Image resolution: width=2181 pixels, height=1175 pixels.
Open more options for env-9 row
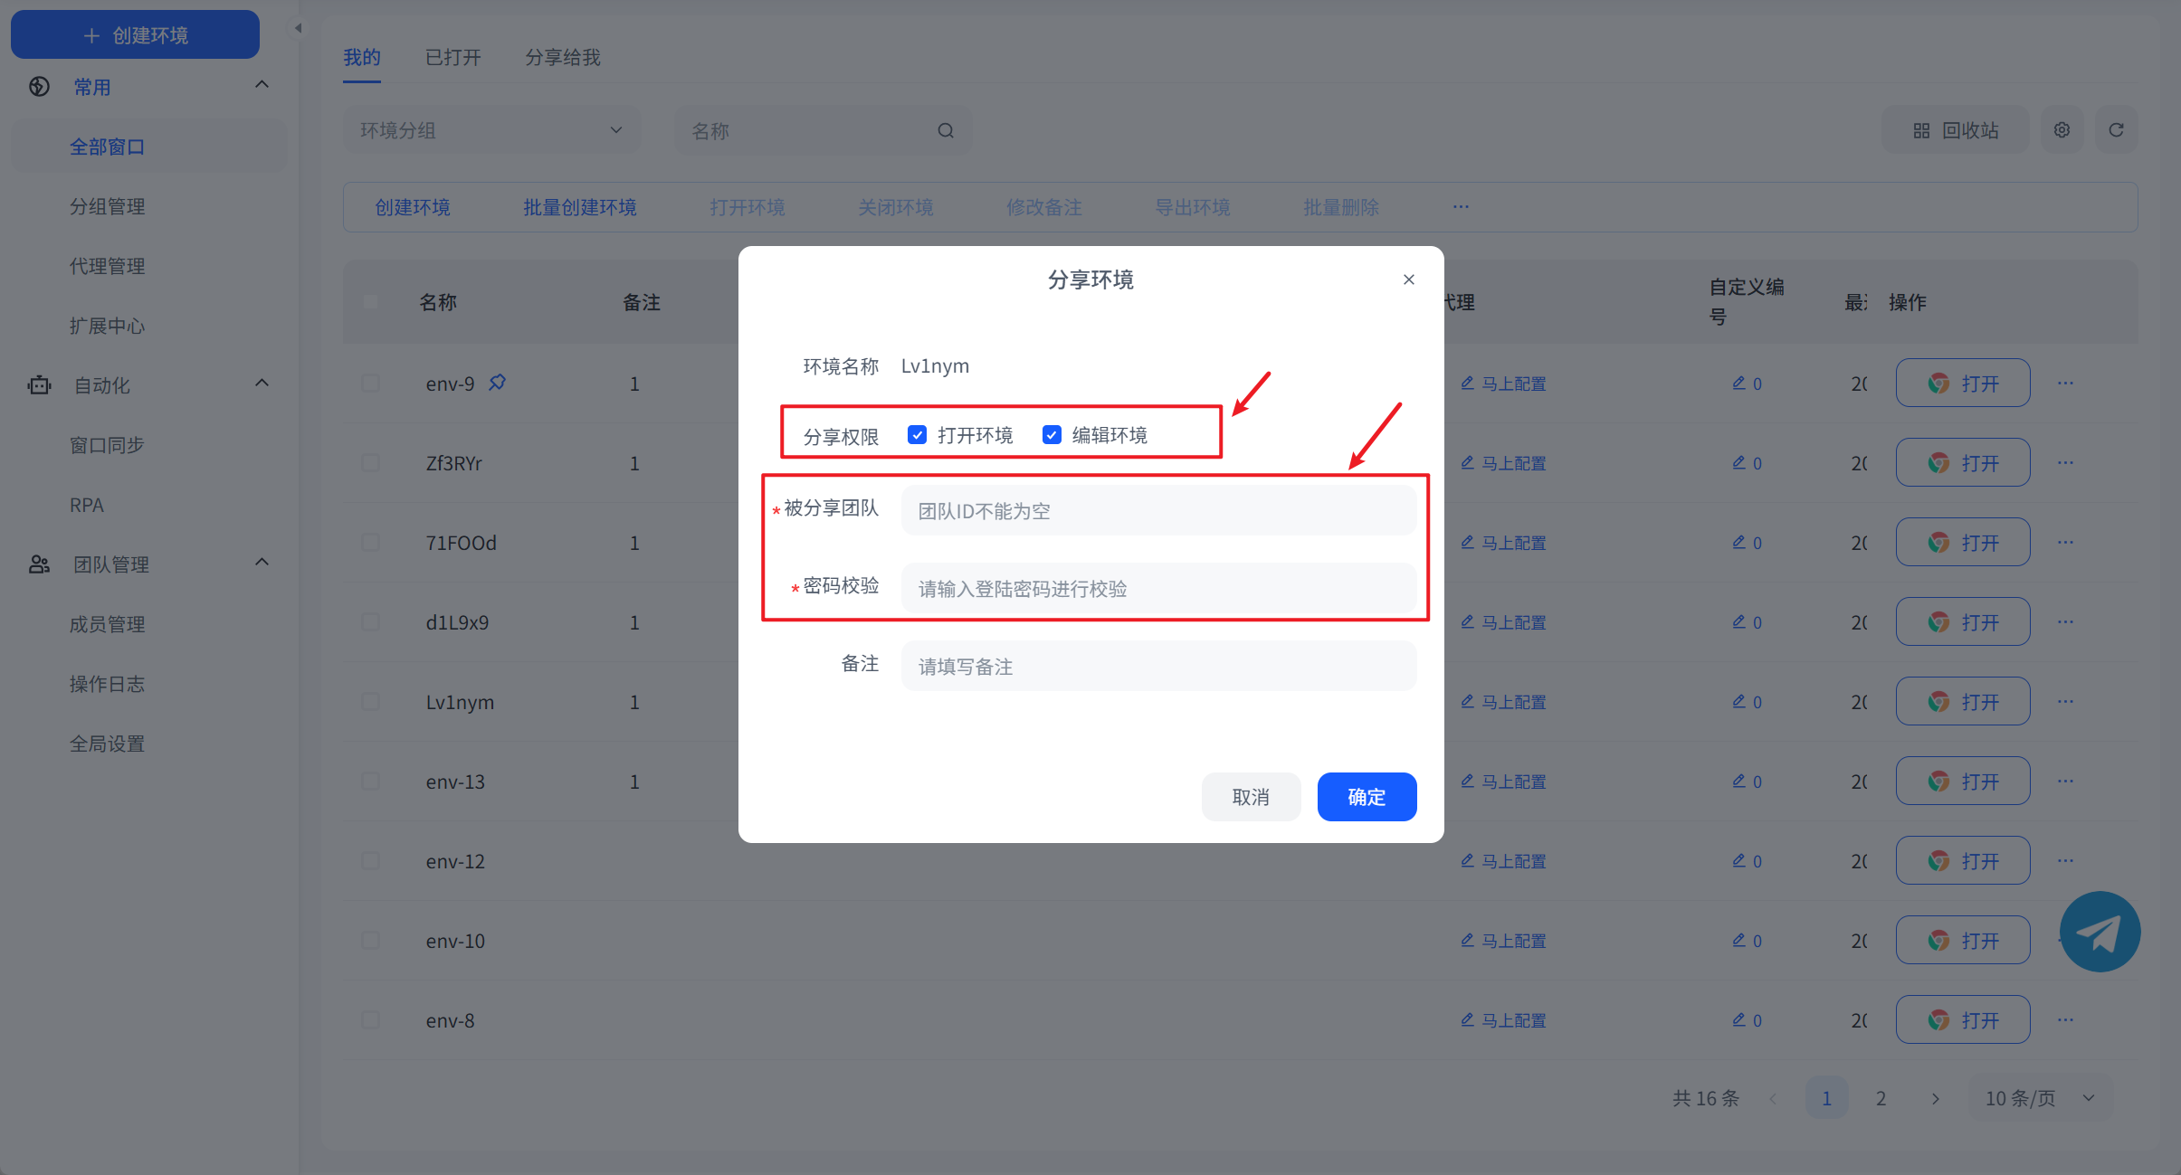(x=2065, y=383)
